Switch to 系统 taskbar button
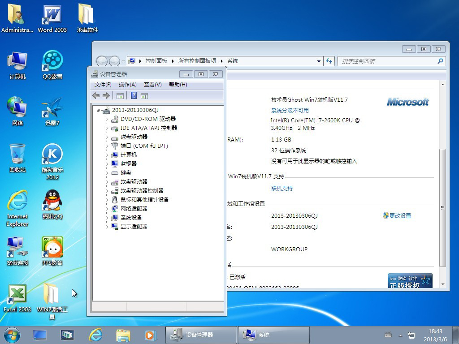This screenshot has width=459, height=344. (x=274, y=335)
